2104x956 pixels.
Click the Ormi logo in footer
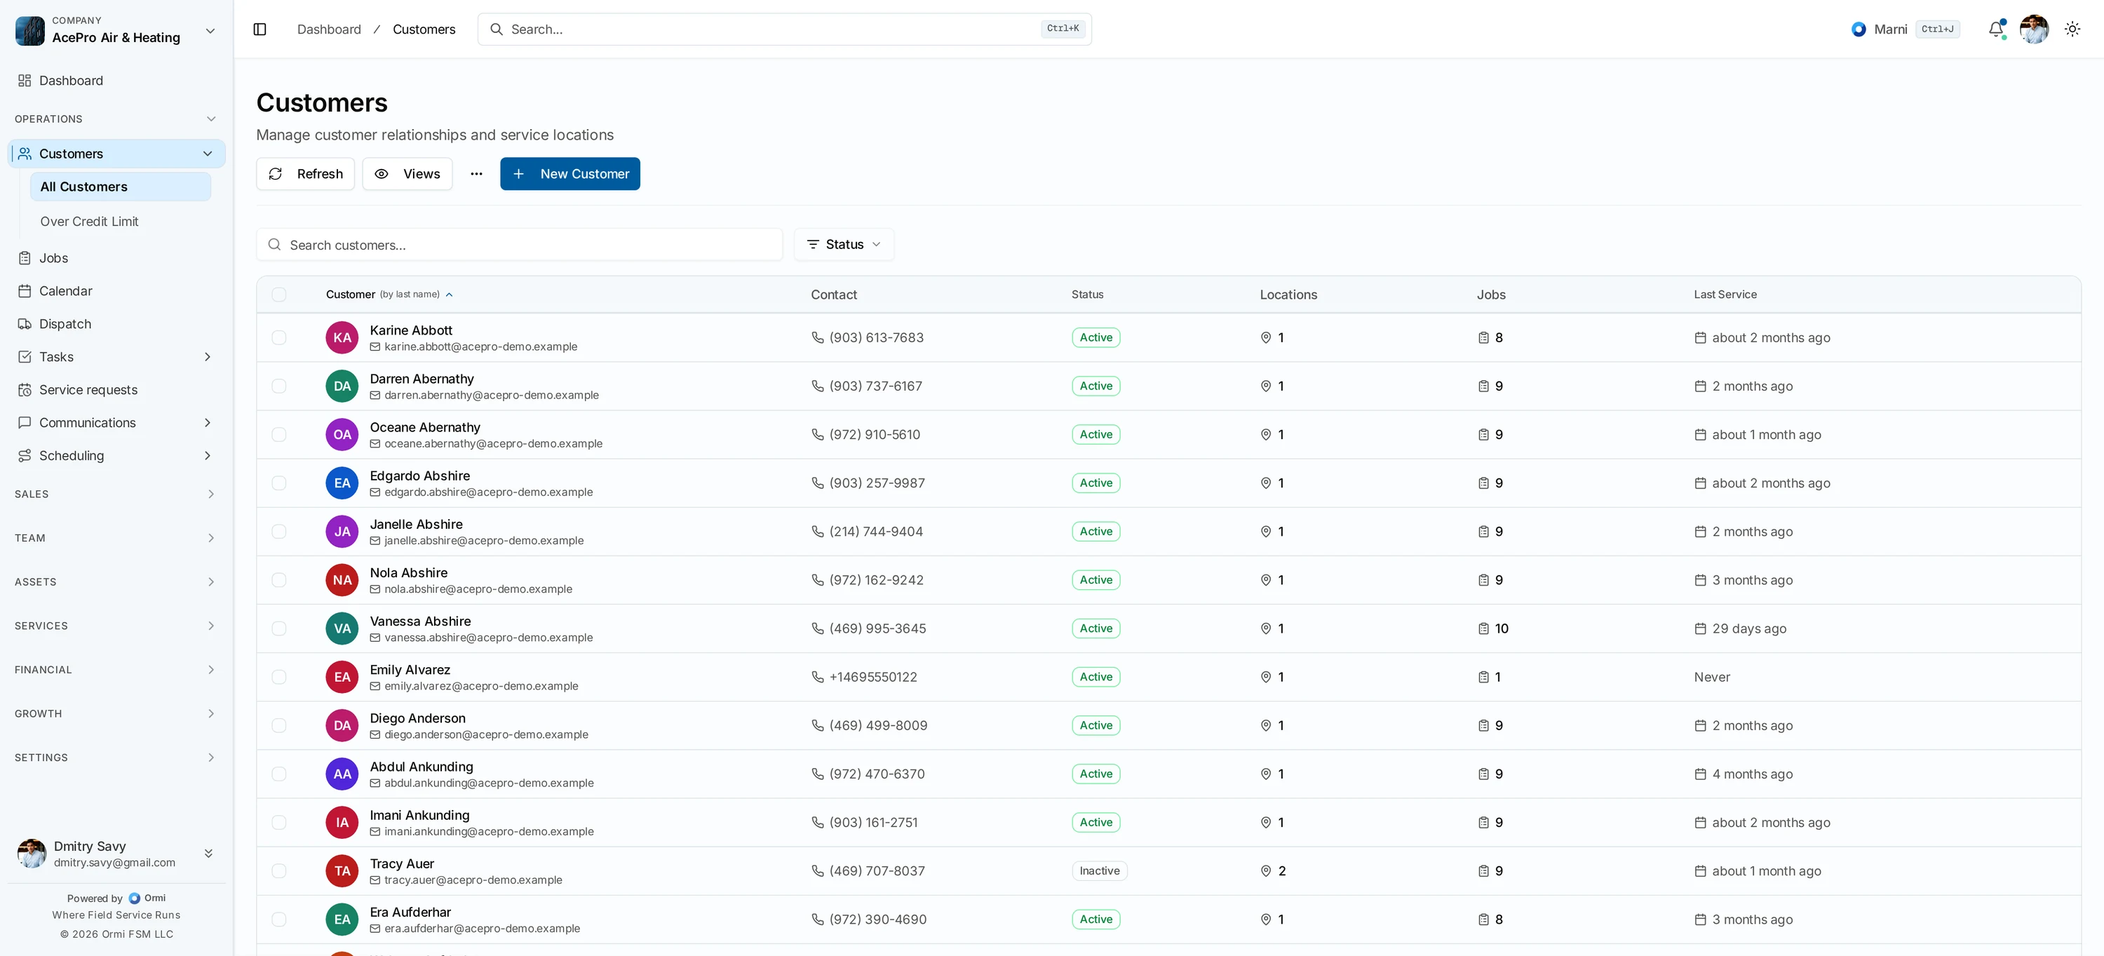pyautogui.click(x=135, y=898)
